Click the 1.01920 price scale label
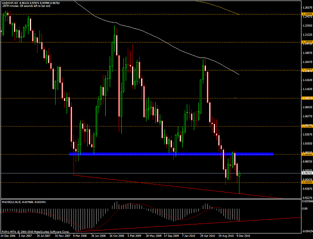 (307, 143)
